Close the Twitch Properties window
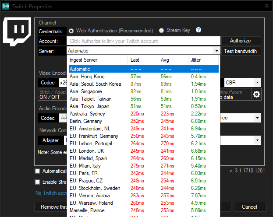Image resolution: width=273 pixels, height=217 pixels. click(x=266, y=6)
